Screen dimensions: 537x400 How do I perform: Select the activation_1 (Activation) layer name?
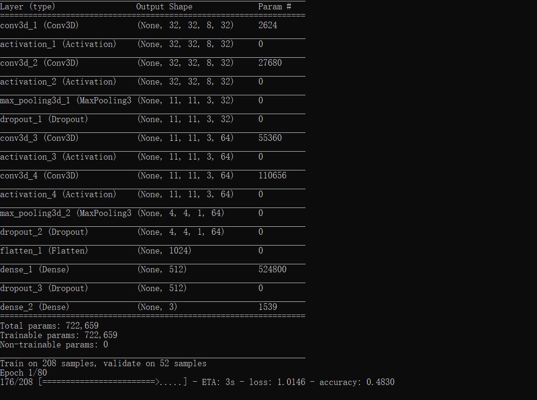pos(58,44)
